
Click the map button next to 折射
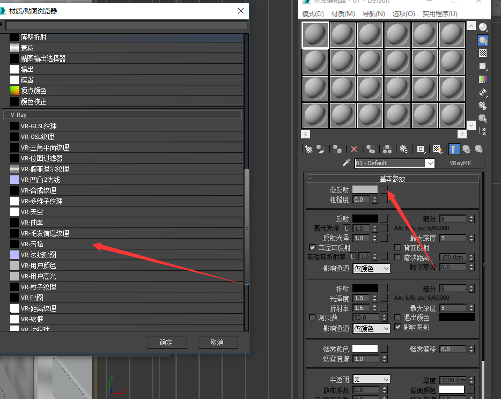(x=384, y=289)
